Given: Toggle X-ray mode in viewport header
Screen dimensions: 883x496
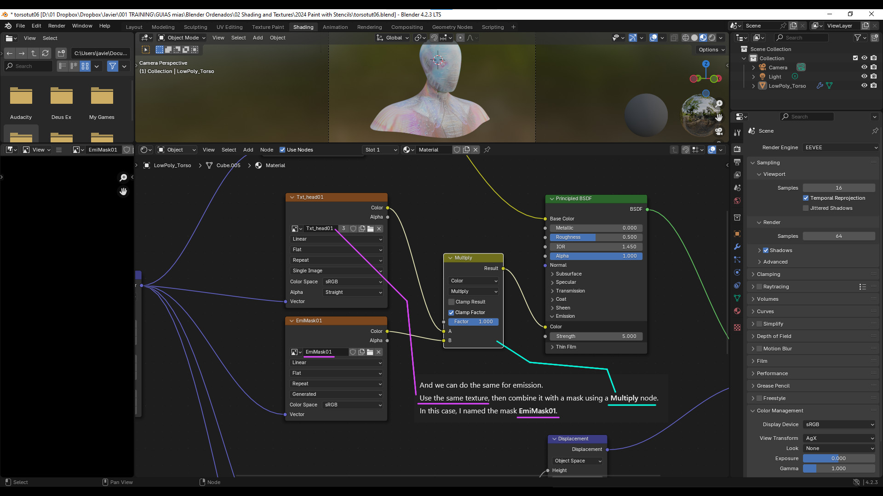Looking at the screenshot, I should [x=674, y=38].
